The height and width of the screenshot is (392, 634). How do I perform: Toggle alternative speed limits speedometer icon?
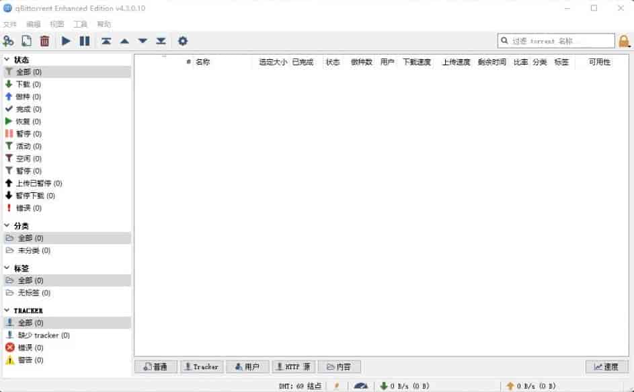point(360,386)
